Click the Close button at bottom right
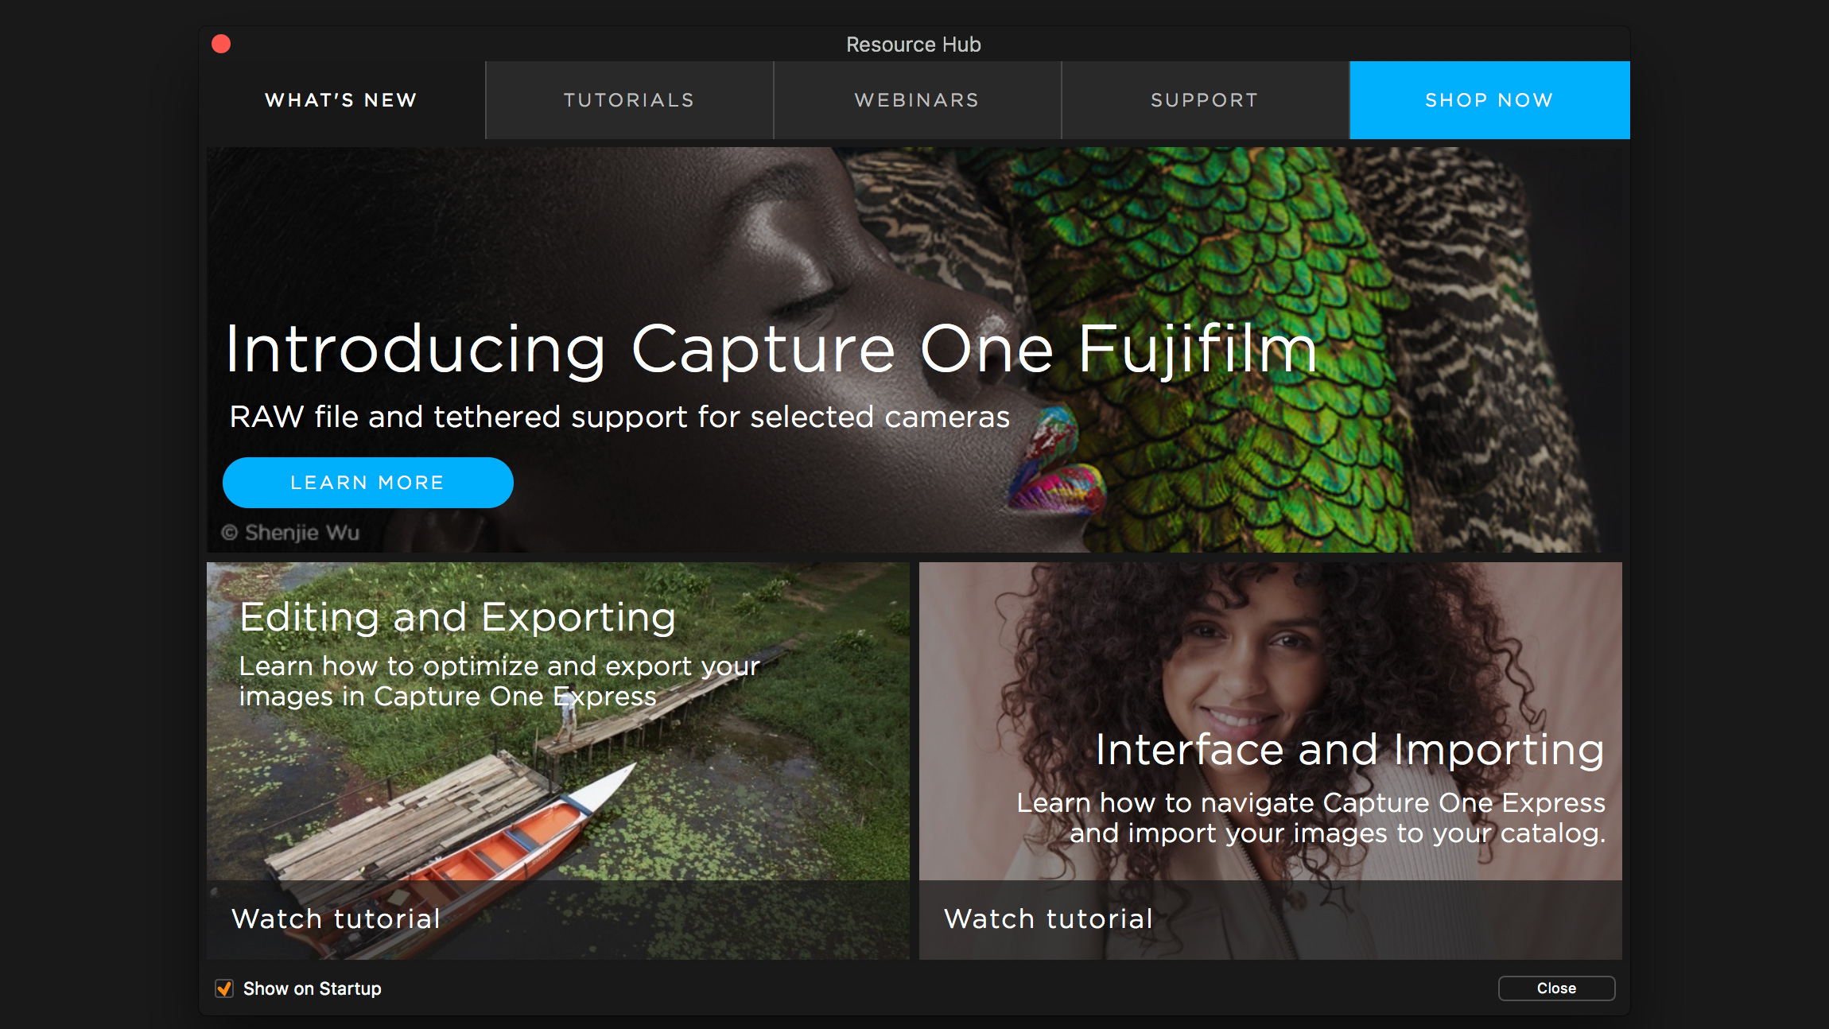 (x=1556, y=988)
